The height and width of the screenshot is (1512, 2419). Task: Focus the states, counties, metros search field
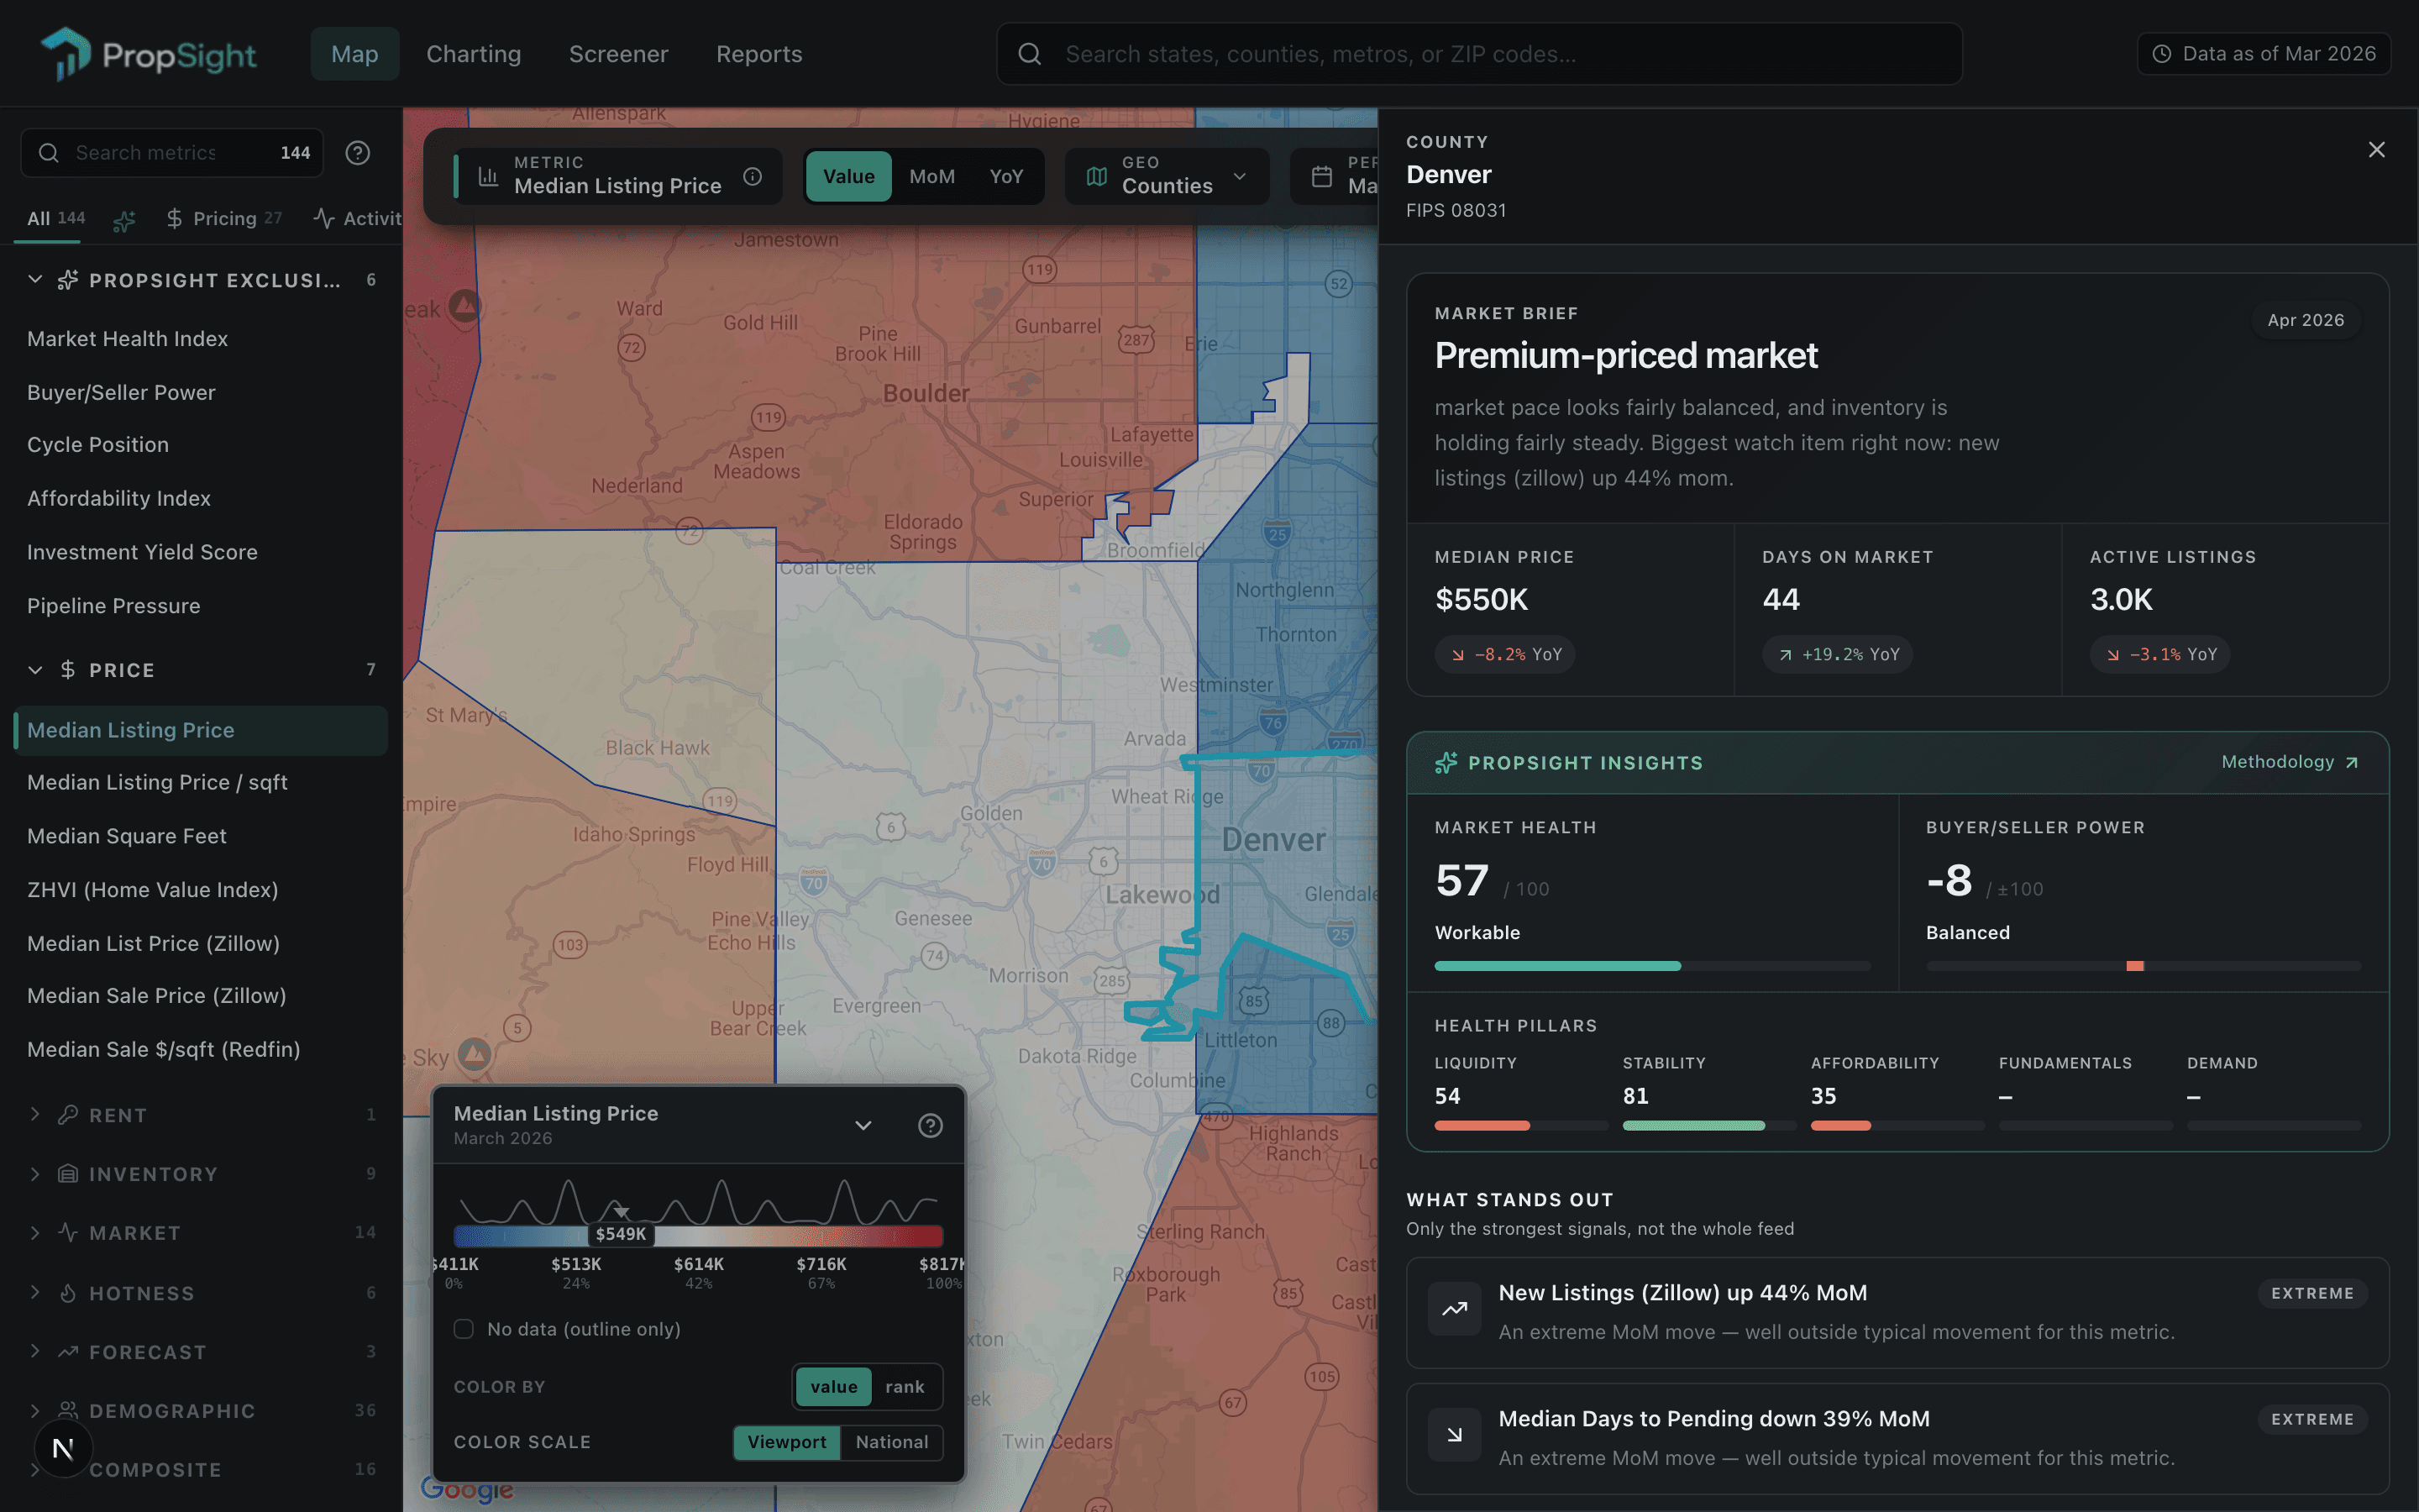[1479, 54]
